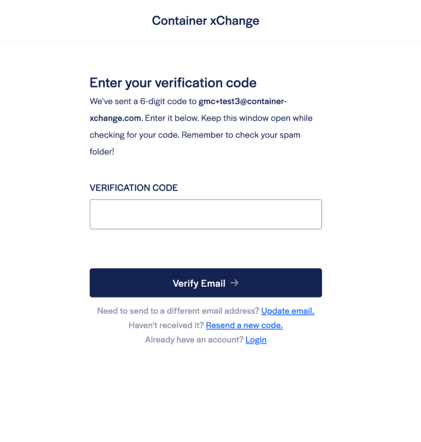The width and height of the screenshot is (421, 442).
Task: Click the Haven't received it? text
Action: point(166,325)
